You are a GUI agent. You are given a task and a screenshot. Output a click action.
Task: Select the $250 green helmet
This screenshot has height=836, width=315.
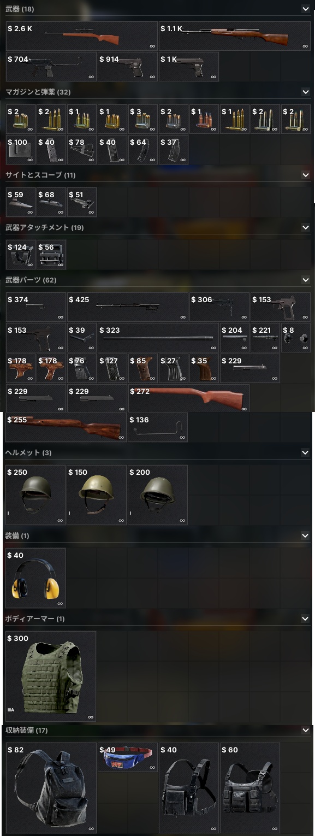coord(35,495)
